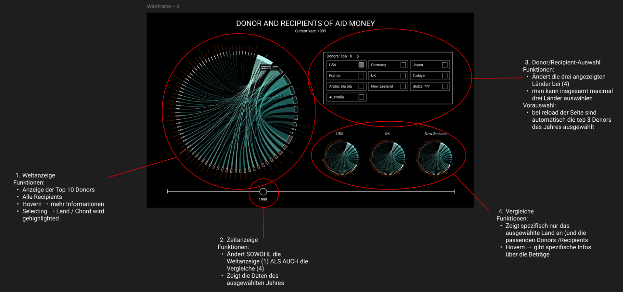Click the year slider handle at 1999

pyautogui.click(x=263, y=191)
